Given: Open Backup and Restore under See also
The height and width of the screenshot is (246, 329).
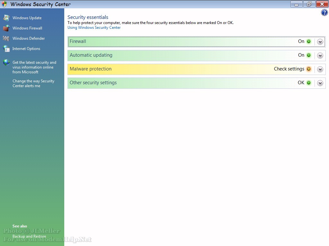Looking at the screenshot, I should 29,236.
